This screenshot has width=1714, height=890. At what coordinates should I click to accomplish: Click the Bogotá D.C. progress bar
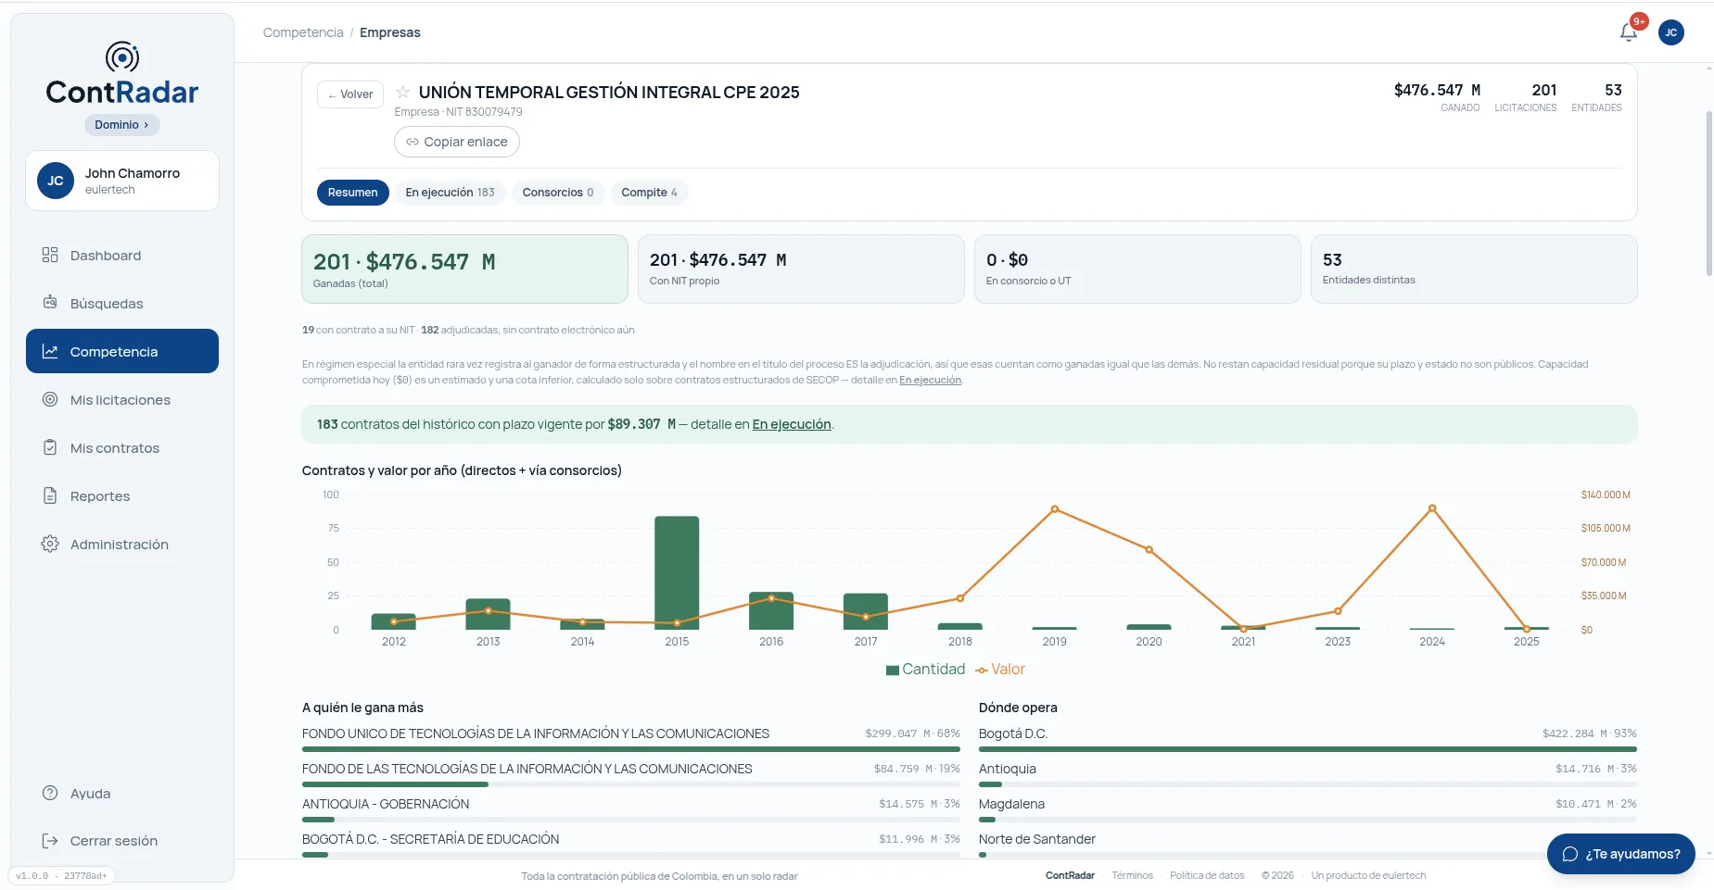(x=1308, y=749)
